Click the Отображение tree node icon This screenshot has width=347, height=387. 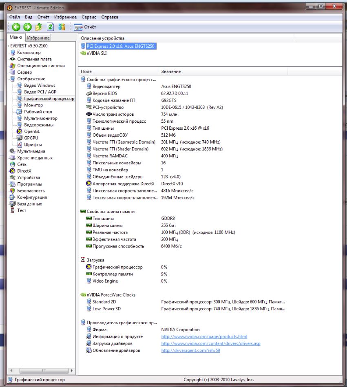(12, 79)
